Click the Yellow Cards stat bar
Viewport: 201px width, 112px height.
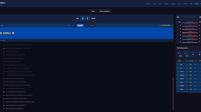coord(190,39)
